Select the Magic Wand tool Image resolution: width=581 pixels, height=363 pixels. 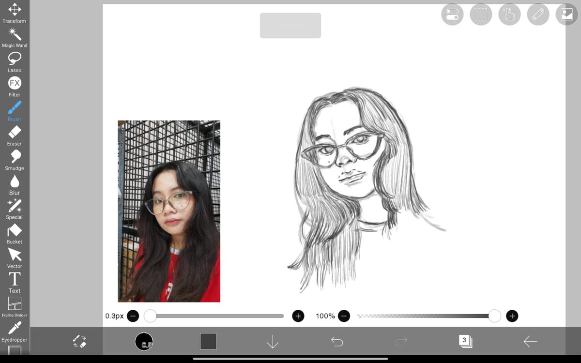(15, 38)
